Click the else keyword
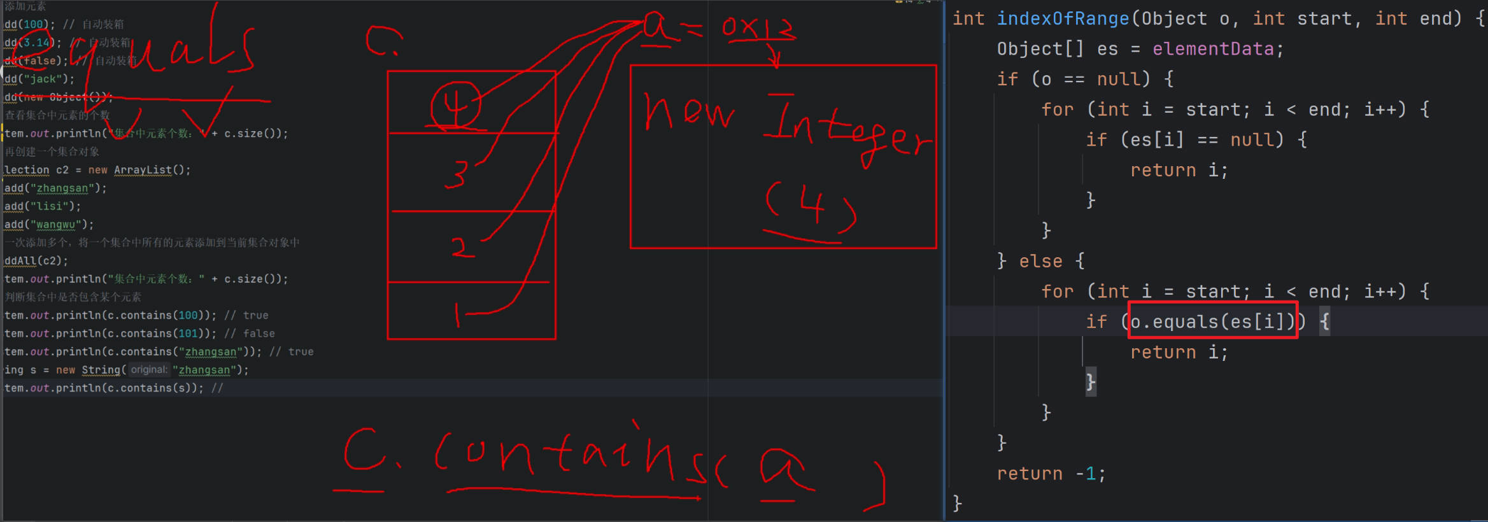 1040,261
